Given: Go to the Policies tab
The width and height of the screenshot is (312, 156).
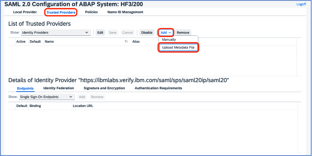Looking at the screenshot, I should click(91, 12).
